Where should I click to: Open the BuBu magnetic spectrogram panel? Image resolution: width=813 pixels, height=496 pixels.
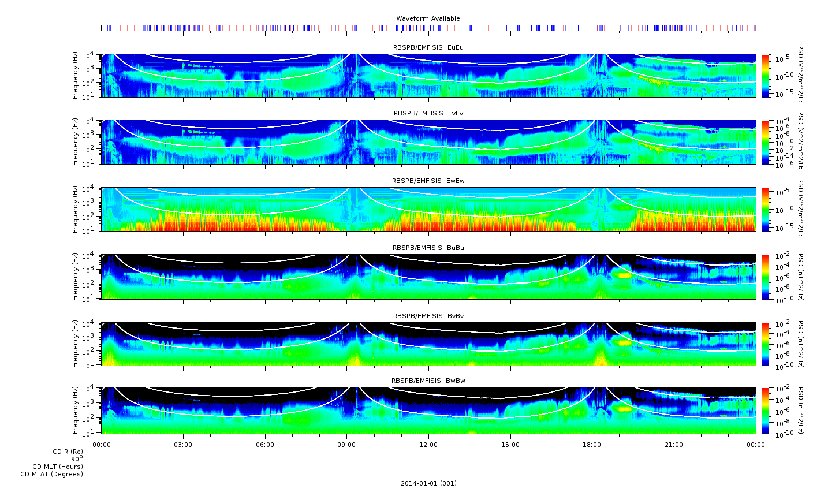428,277
